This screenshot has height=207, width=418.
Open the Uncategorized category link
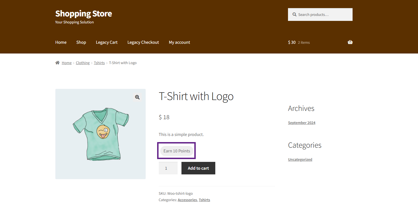(300, 160)
